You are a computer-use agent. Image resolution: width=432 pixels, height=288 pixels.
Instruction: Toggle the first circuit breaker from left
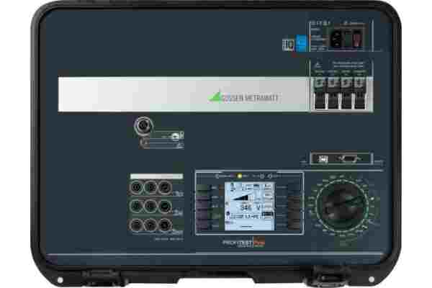[x=319, y=94]
